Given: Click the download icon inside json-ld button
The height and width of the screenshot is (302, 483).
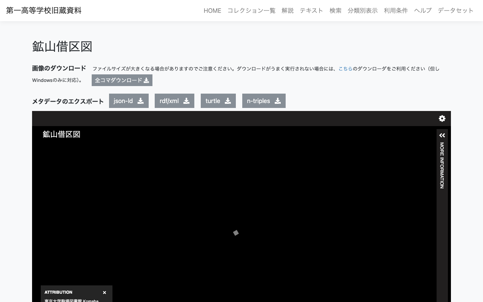Looking at the screenshot, I should click(140, 101).
